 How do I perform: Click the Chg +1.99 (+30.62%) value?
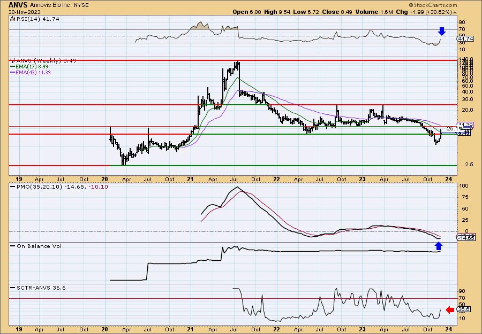[x=424, y=12]
